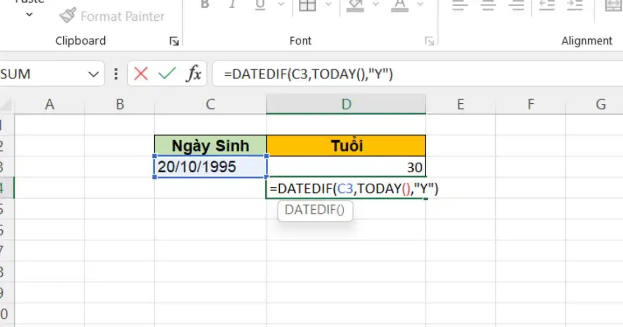
Task: Select the Tuổi header cell
Action: (346, 145)
